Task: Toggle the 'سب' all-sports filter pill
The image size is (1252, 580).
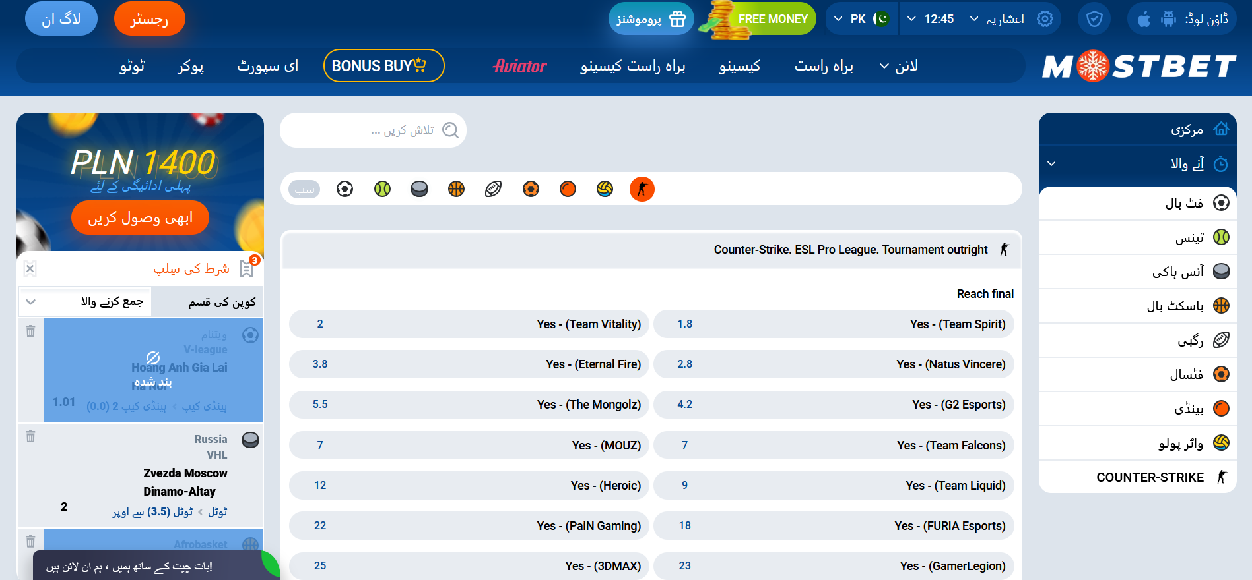Action: click(304, 190)
